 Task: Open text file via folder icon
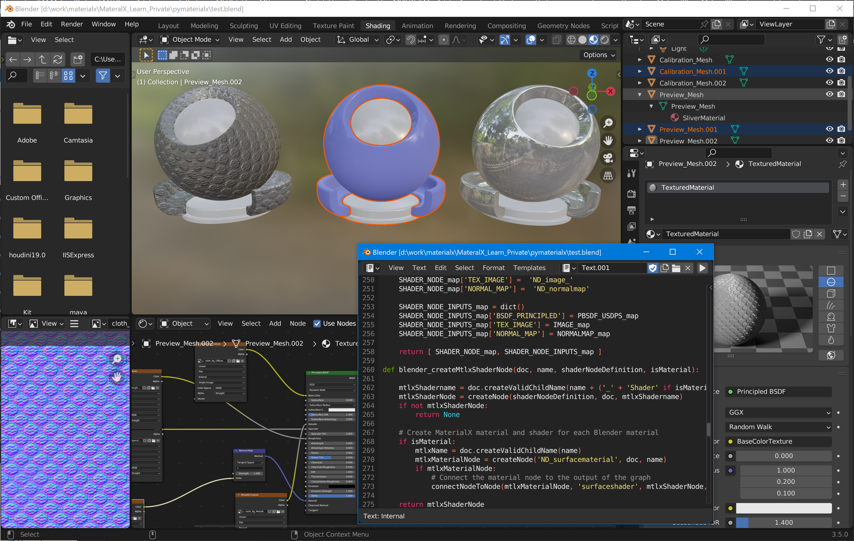click(676, 268)
